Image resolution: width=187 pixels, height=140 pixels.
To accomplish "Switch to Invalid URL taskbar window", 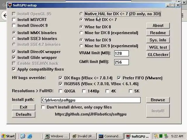I will 84,136.
